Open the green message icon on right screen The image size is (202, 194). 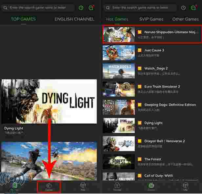[x=193, y=8]
